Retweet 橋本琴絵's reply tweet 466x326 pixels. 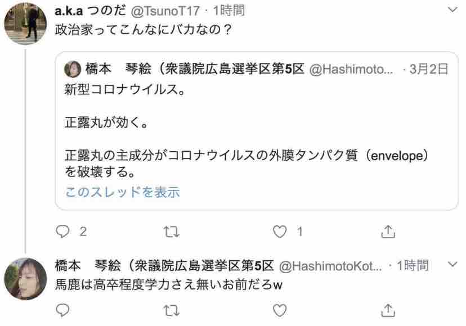pos(172,311)
